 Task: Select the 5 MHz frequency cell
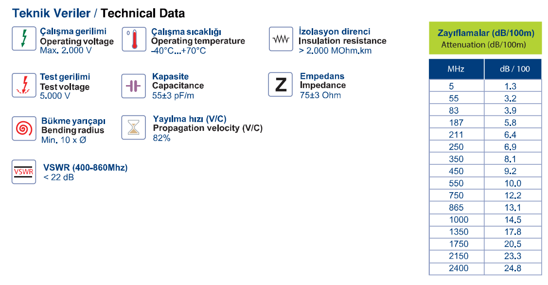(x=457, y=86)
